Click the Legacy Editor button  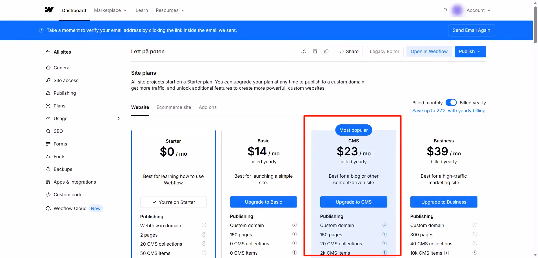pyautogui.click(x=384, y=52)
